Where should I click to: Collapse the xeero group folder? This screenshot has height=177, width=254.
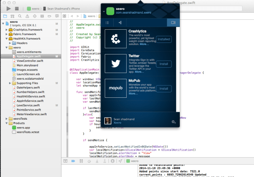[x=7, y=47]
